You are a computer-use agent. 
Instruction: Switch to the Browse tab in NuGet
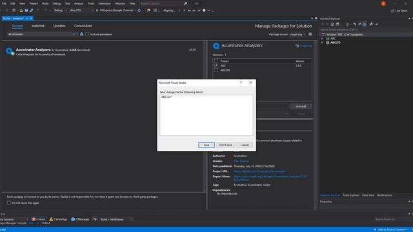click(17, 26)
